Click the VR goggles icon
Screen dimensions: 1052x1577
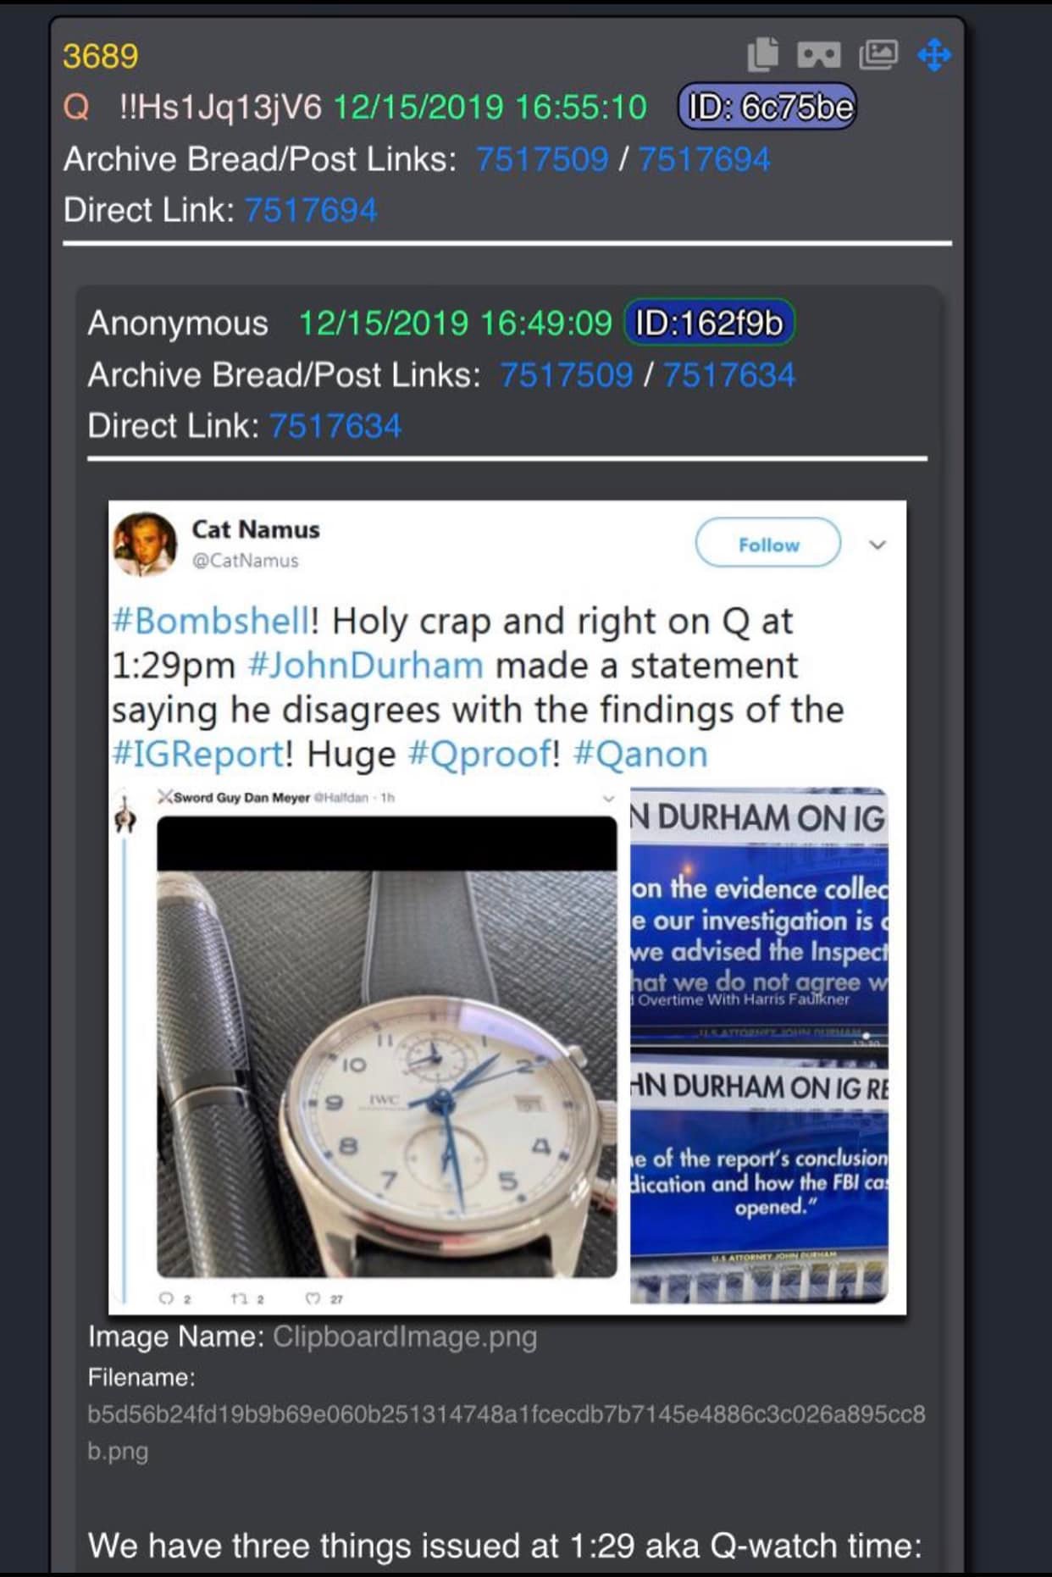pos(819,55)
